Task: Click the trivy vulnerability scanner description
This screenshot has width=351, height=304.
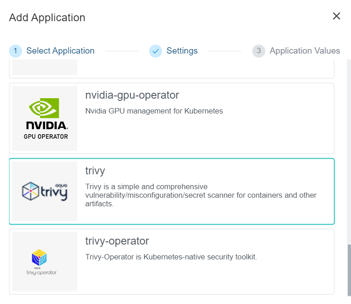Action: coord(201,195)
